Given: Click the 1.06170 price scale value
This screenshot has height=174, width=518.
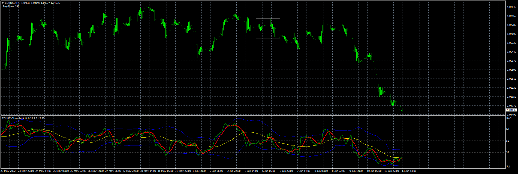Looking at the screenshot, I should point(512,61).
